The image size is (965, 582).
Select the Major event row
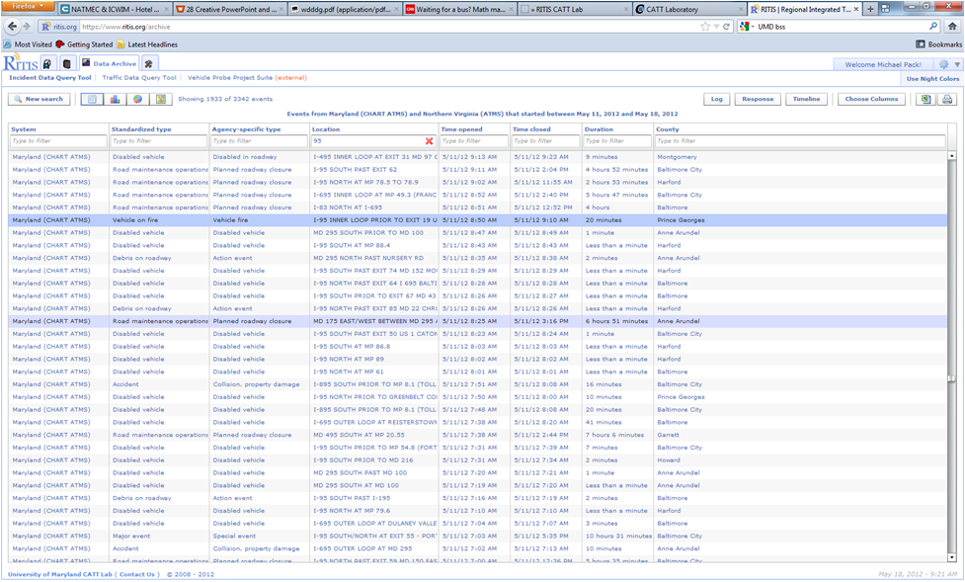point(478,536)
